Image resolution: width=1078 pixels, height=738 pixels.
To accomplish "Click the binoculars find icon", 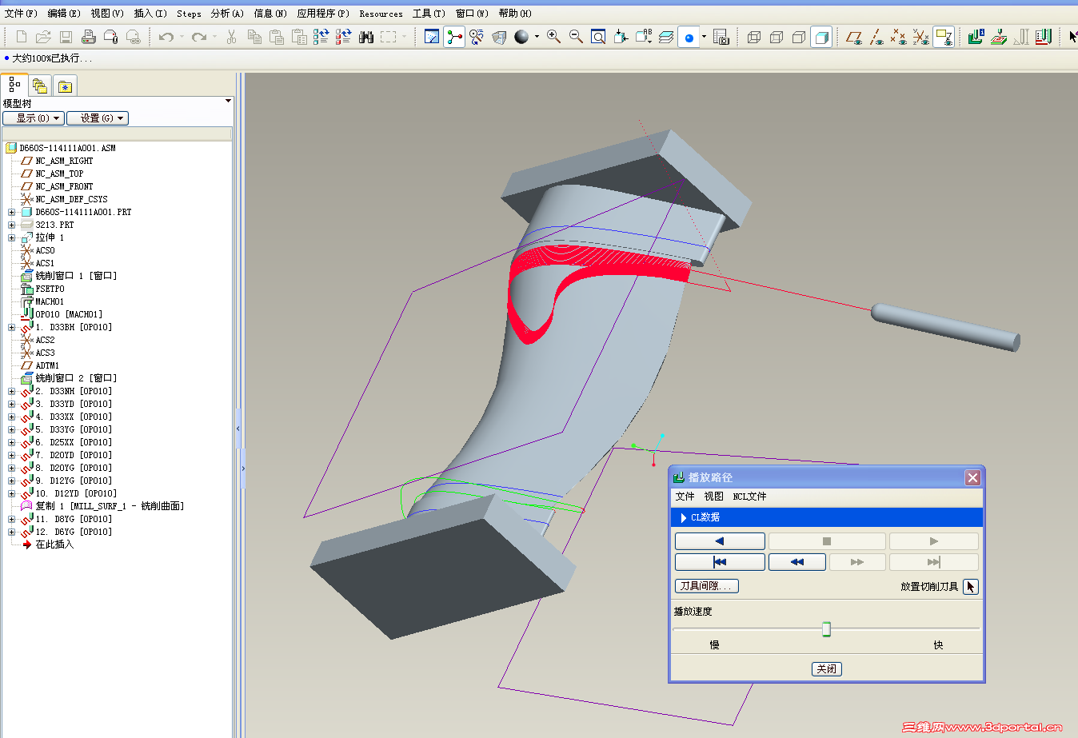I will click(x=366, y=37).
